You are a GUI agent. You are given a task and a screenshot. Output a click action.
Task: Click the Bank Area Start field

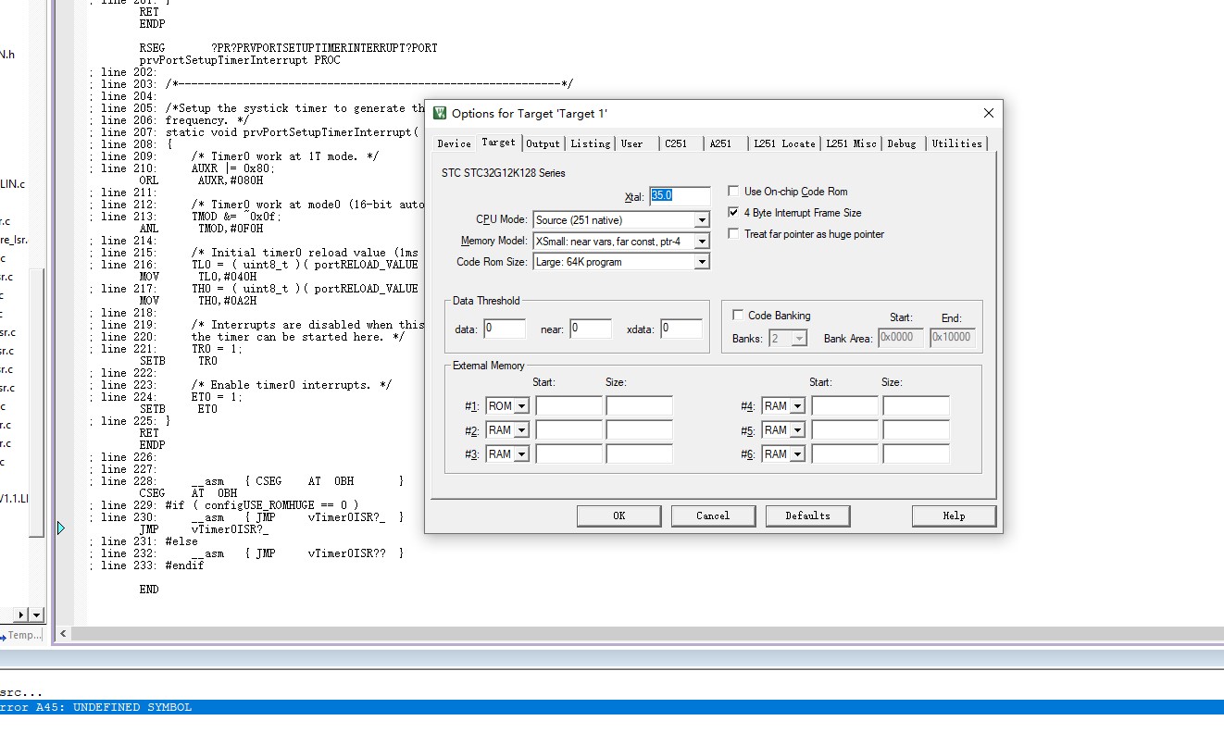coord(901,338)
